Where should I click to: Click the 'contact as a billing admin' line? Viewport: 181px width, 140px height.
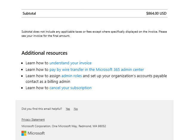pos(48,82)
